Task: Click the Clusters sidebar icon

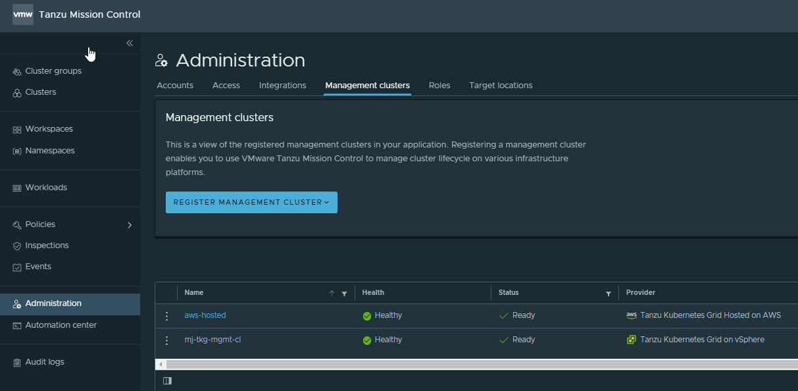Action: pos(18,93)
